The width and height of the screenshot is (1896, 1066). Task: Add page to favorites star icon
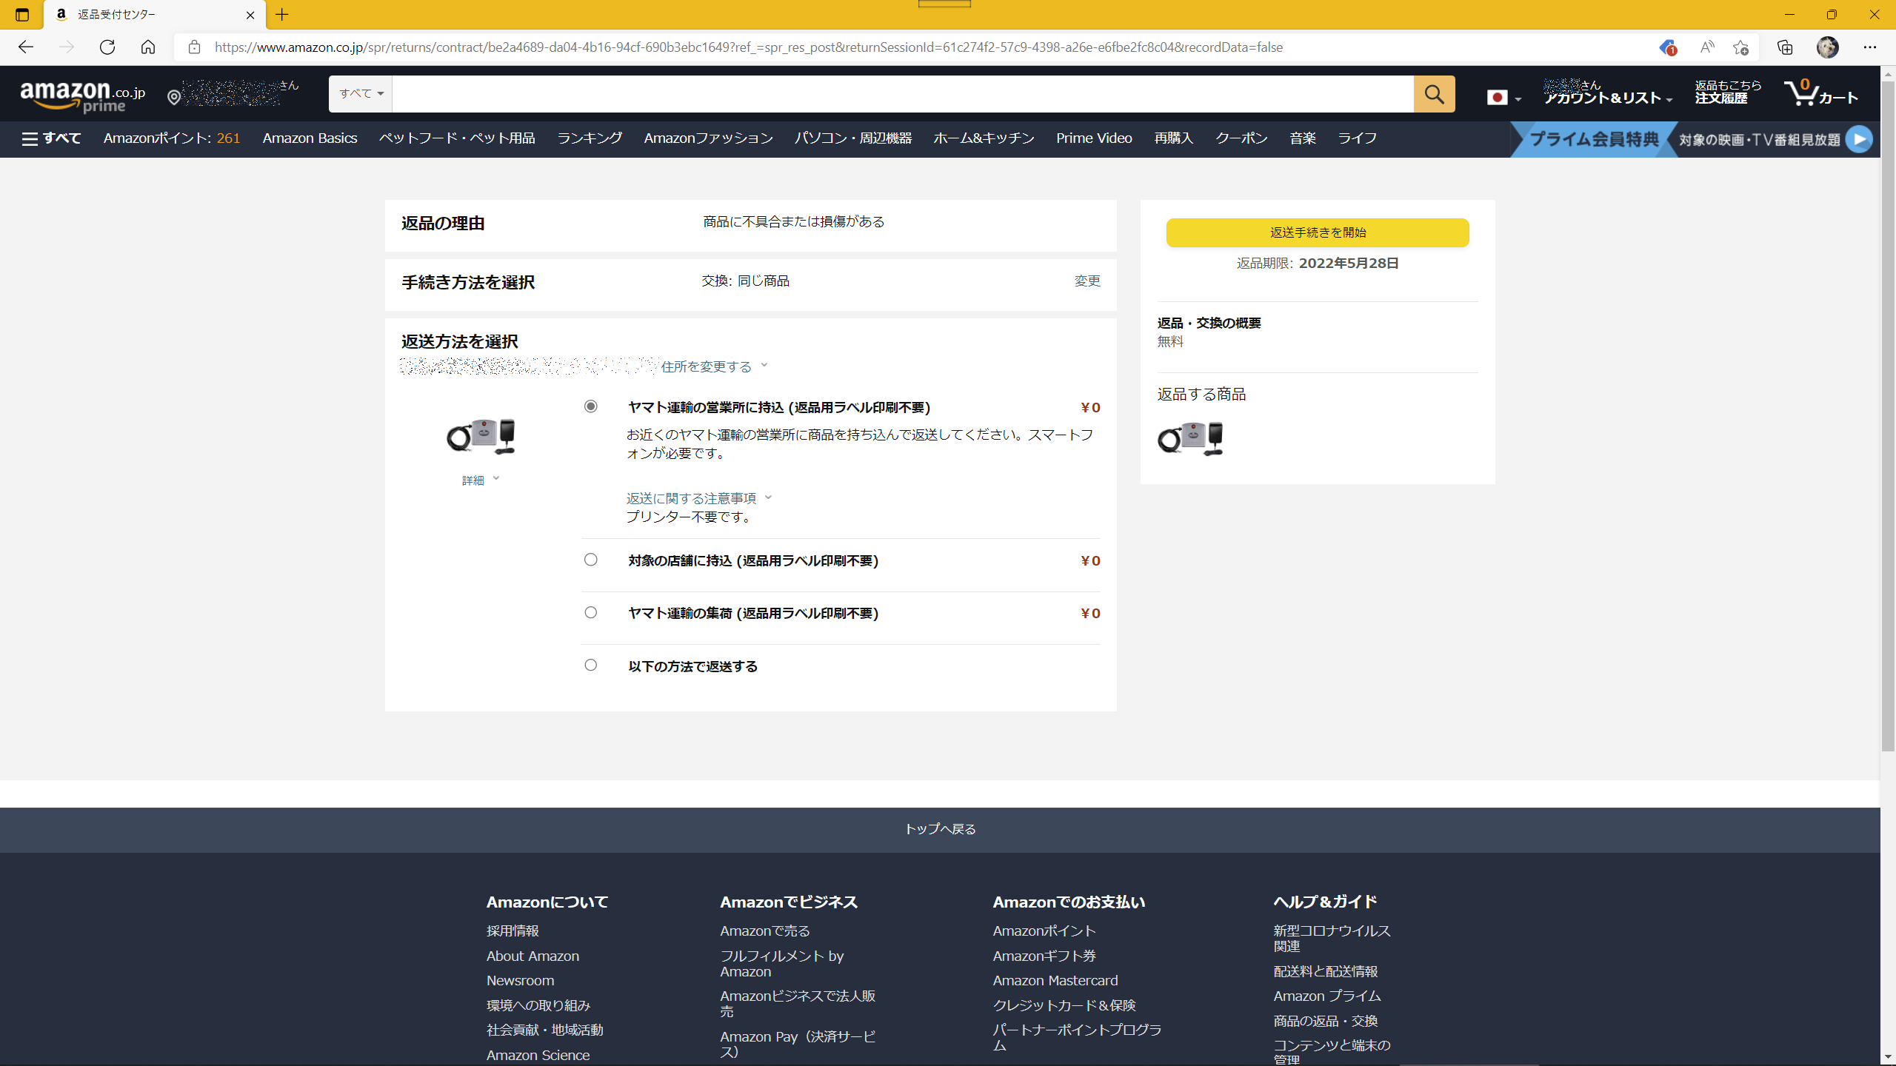point(1740,47)
